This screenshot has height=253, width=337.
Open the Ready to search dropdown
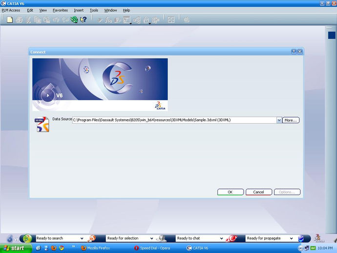(82, 238)
